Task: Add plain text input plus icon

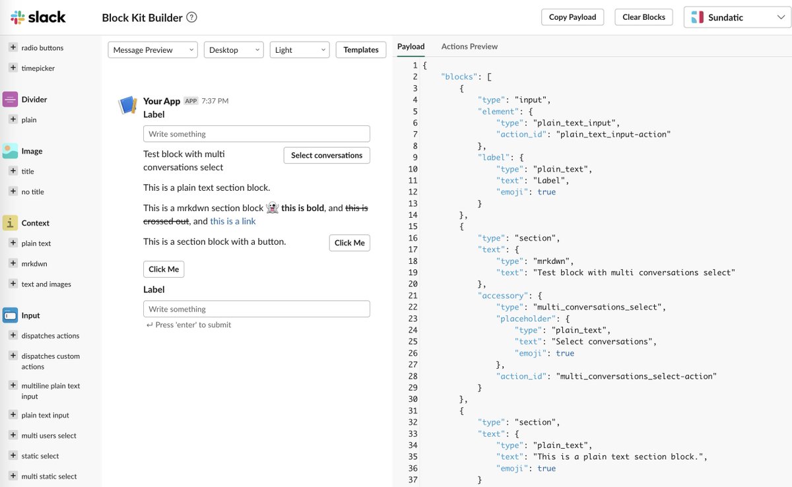Action: click(13, 415)
